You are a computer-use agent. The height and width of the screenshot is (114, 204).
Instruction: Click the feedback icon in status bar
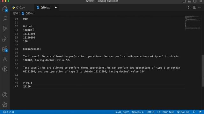194,112
